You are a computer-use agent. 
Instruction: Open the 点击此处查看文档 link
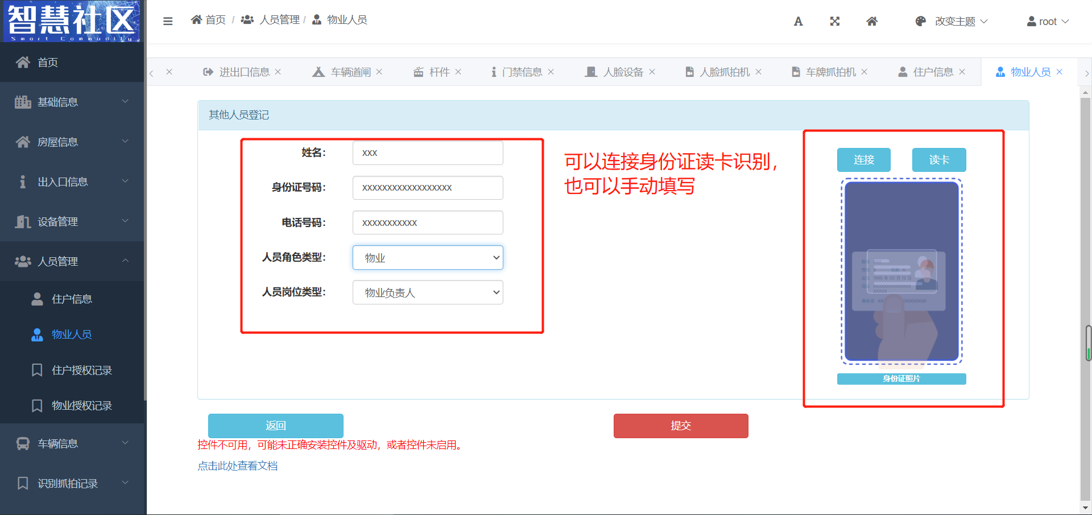click(x=238, y=466)
